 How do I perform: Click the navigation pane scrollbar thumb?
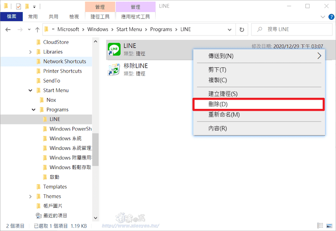point(96,150)
